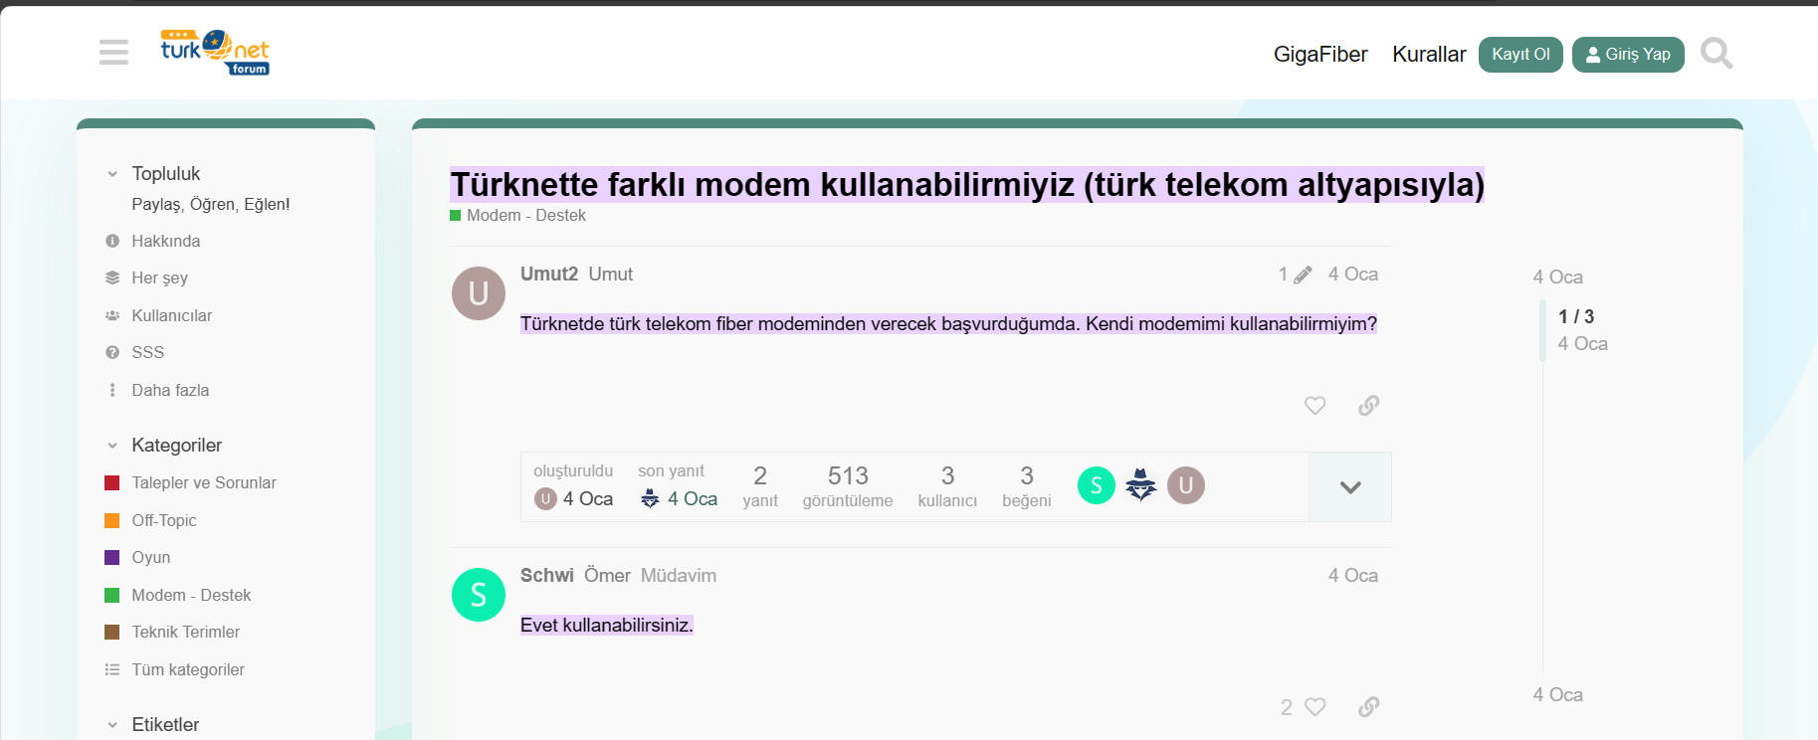Click 4 Oca date on Schwi's reply
The image size is (1818, 740).
click(1353, 576)
